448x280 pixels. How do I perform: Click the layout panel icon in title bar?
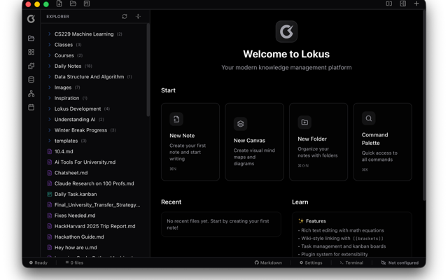[87, 3]
